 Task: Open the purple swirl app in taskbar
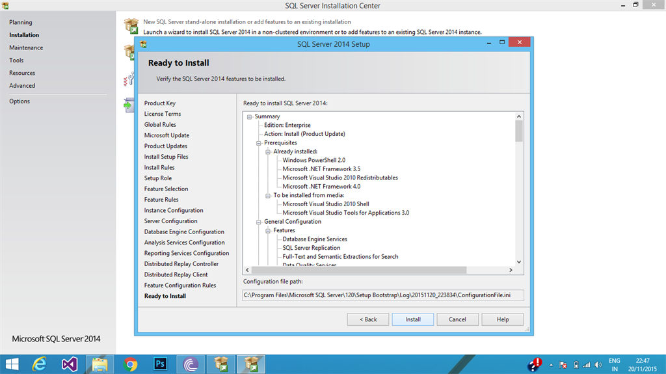[x=191, y=364]
